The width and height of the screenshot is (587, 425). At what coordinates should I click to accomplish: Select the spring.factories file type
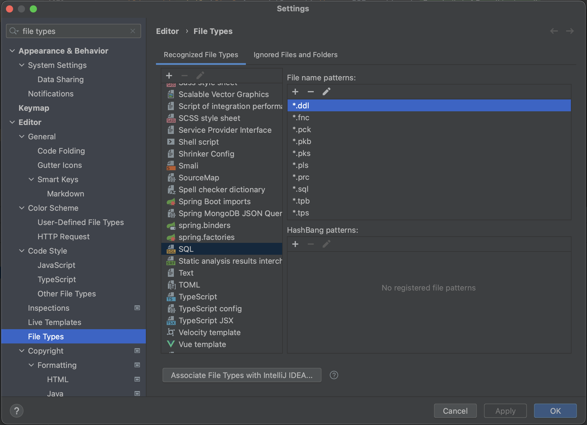[222, 237]
